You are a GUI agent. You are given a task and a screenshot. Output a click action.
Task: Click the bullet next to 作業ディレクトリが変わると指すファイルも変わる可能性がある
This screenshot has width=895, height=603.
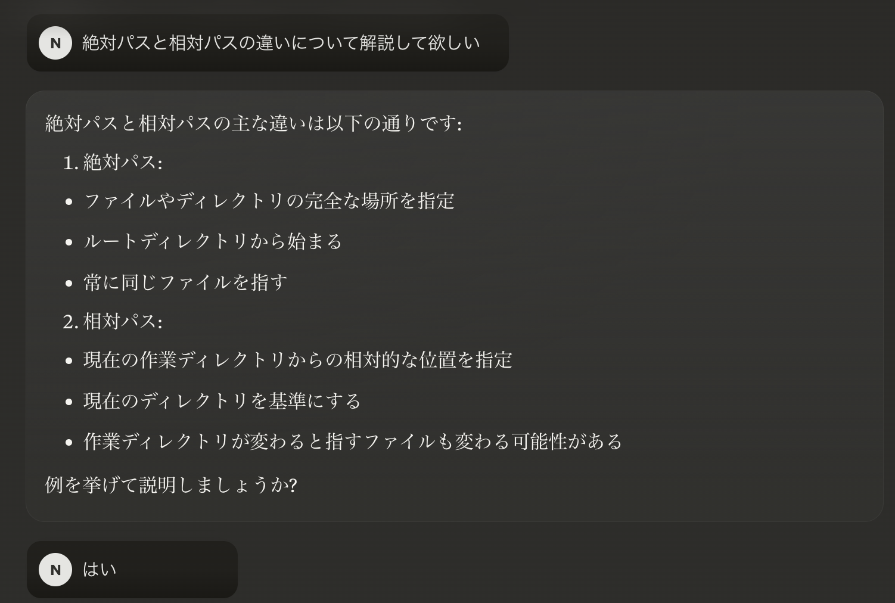point(67,442)
